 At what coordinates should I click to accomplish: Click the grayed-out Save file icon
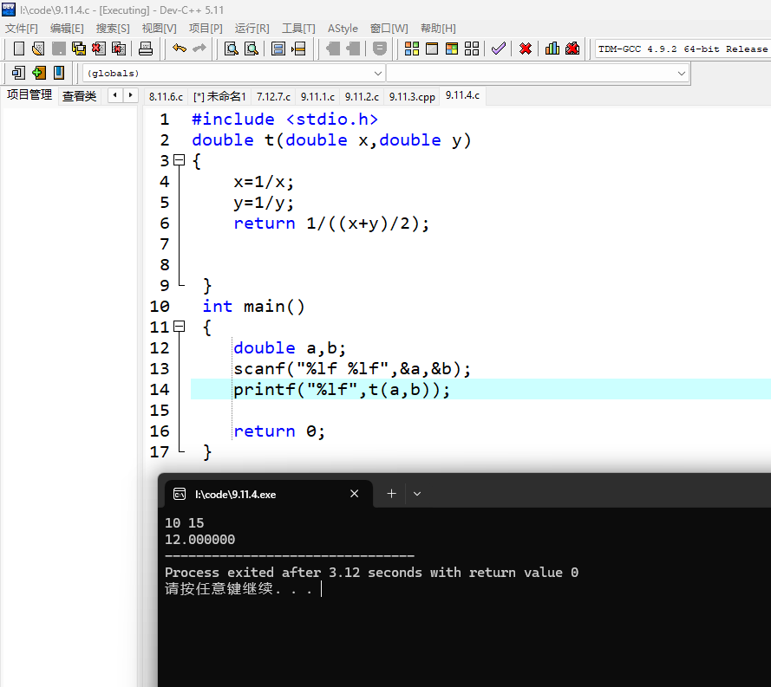click(58, 49)
